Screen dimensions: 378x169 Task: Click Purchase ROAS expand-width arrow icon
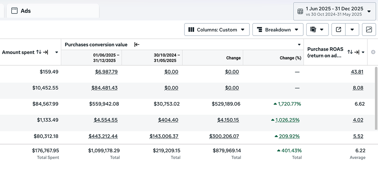point(357,52)
